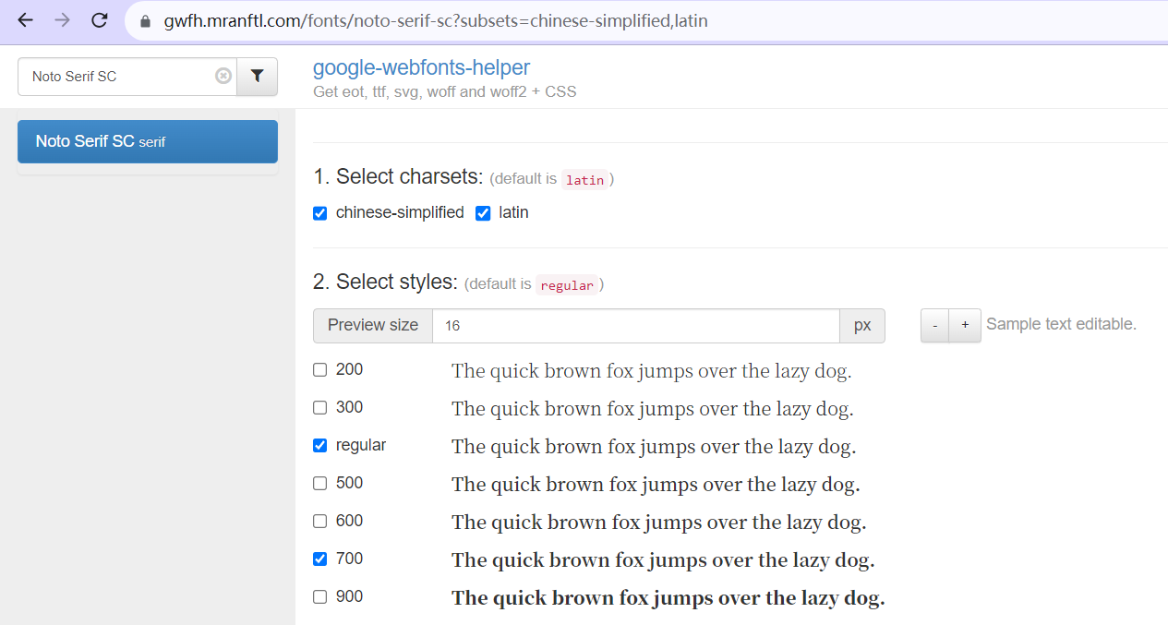This screenshot has width=1168, height=625.
Task: Enable the 200 weight style
Action: [320, 369]
